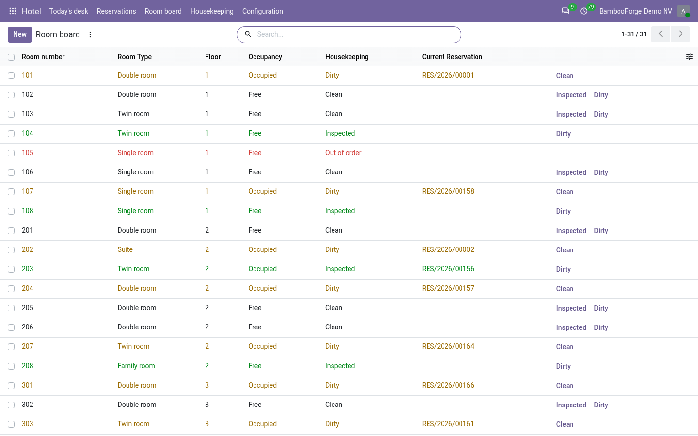The image size is (698, 436).
Task: Tick the select-all checkbox in header
Action: (11, 57)
